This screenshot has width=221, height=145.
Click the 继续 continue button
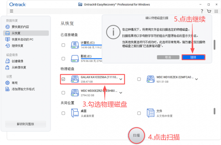tap(193, 57)
